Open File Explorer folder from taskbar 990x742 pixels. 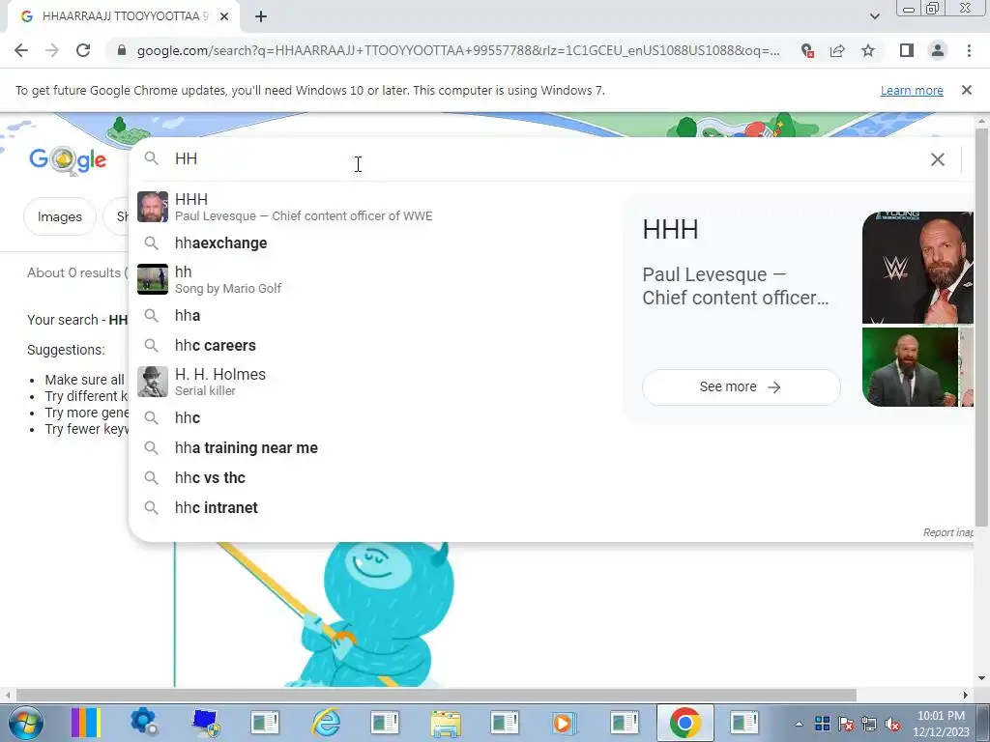(445, 723)
